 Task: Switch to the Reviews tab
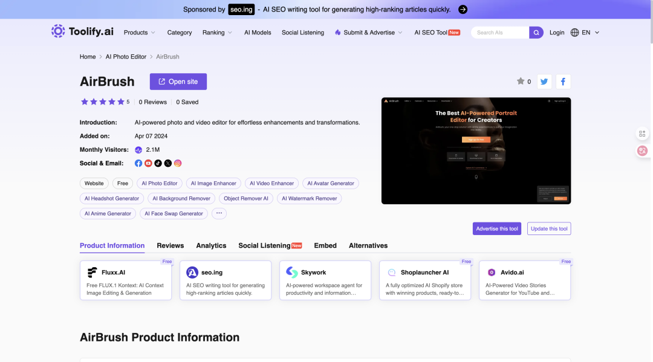tap(171, 245)
